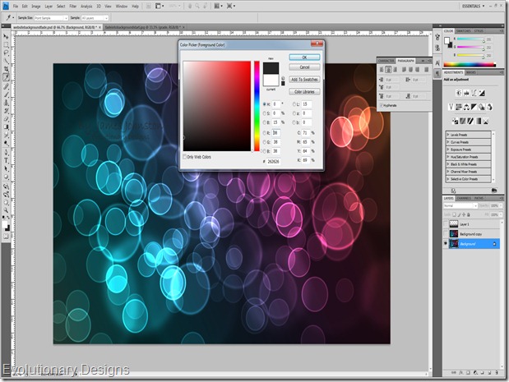Toggle Quick Mask mode at toolbox bottom
Screen dimensions: 509x382
coord(6,237)
